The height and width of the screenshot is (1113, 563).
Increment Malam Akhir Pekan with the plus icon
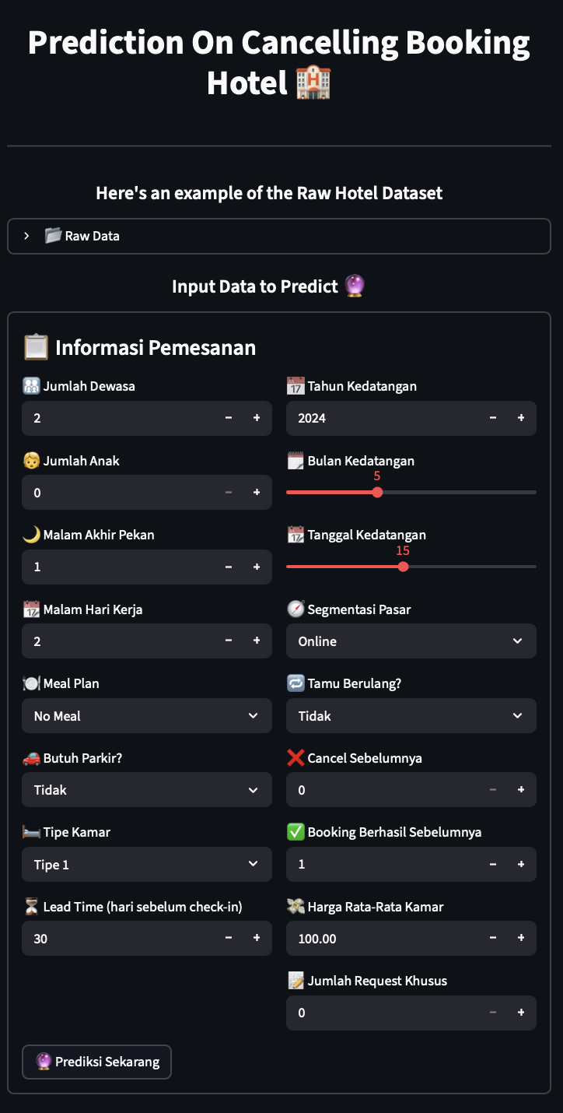[257, 567]
